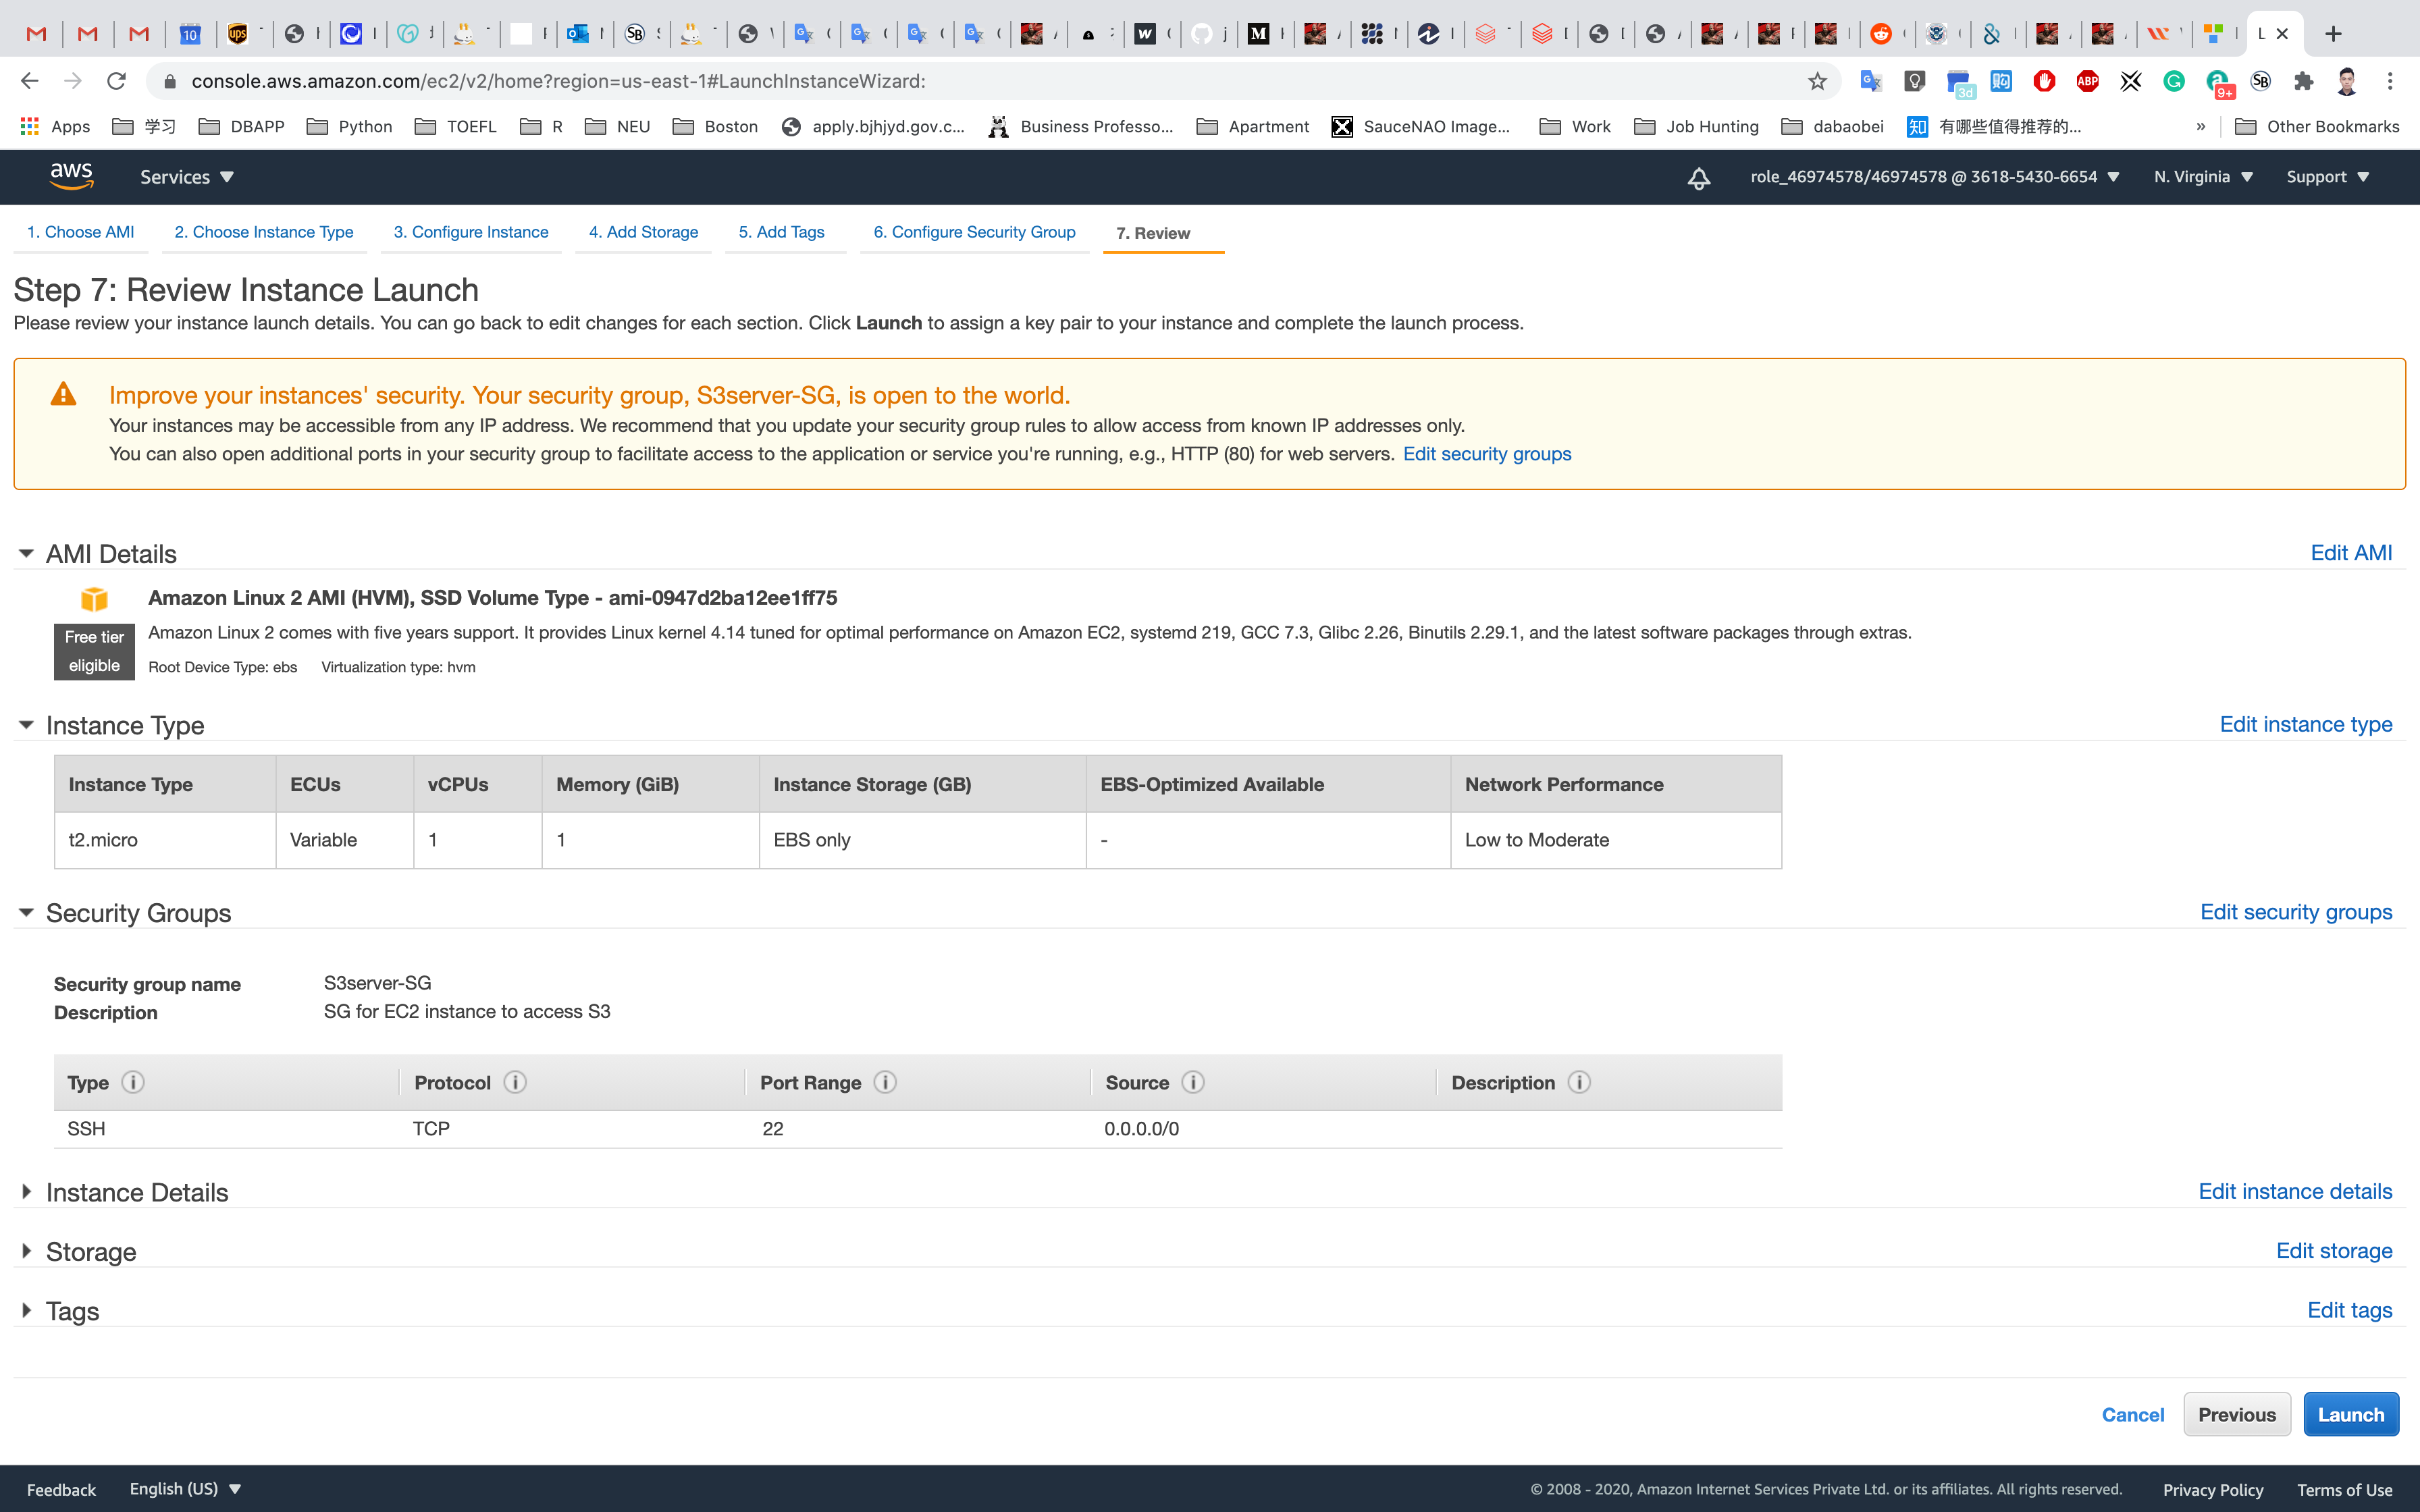This screenshot has width=2420, height=1512.
Task: Click the blue Launch button
Action: coord(2350,1414)
